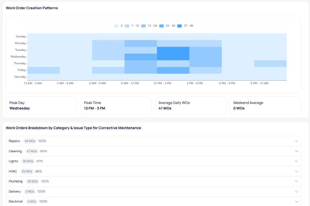Click the 37 - 49 legend swatch
The height and width of the screenshot is (206, 310).
(x=180, y=26)
